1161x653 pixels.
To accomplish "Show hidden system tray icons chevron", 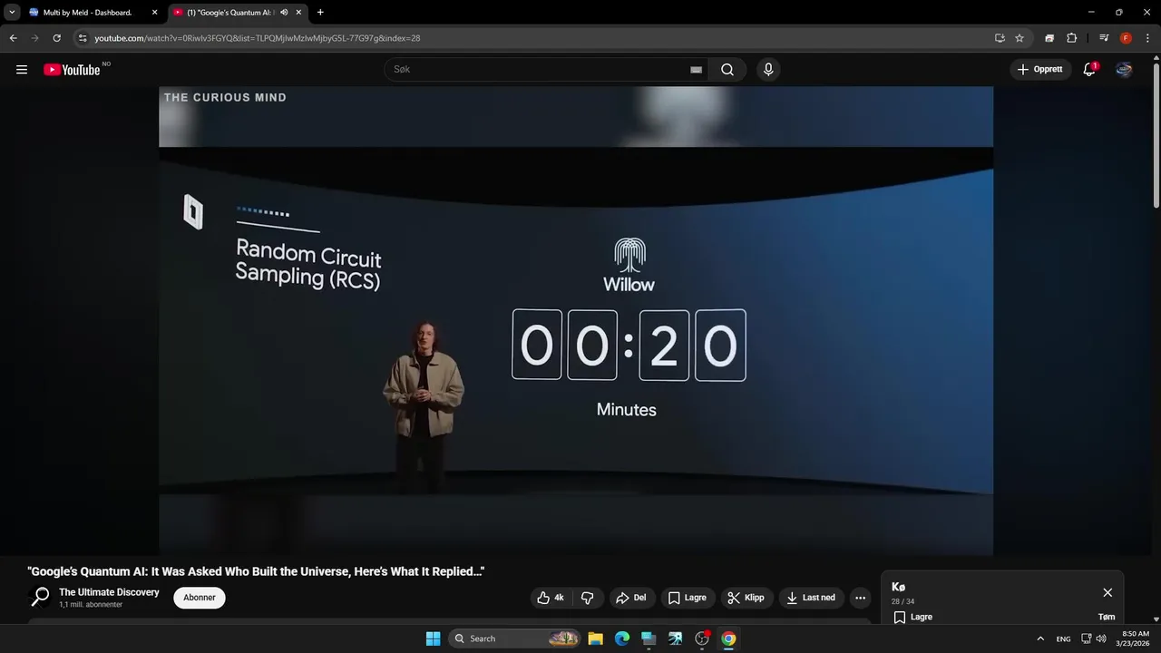I will [1040, 638].
